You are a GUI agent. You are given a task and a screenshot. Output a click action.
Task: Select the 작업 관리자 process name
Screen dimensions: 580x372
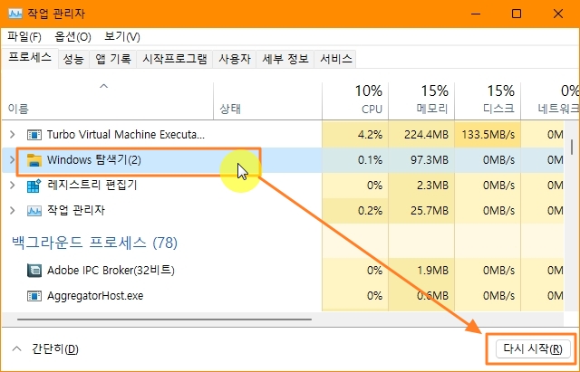click(76, 211)
